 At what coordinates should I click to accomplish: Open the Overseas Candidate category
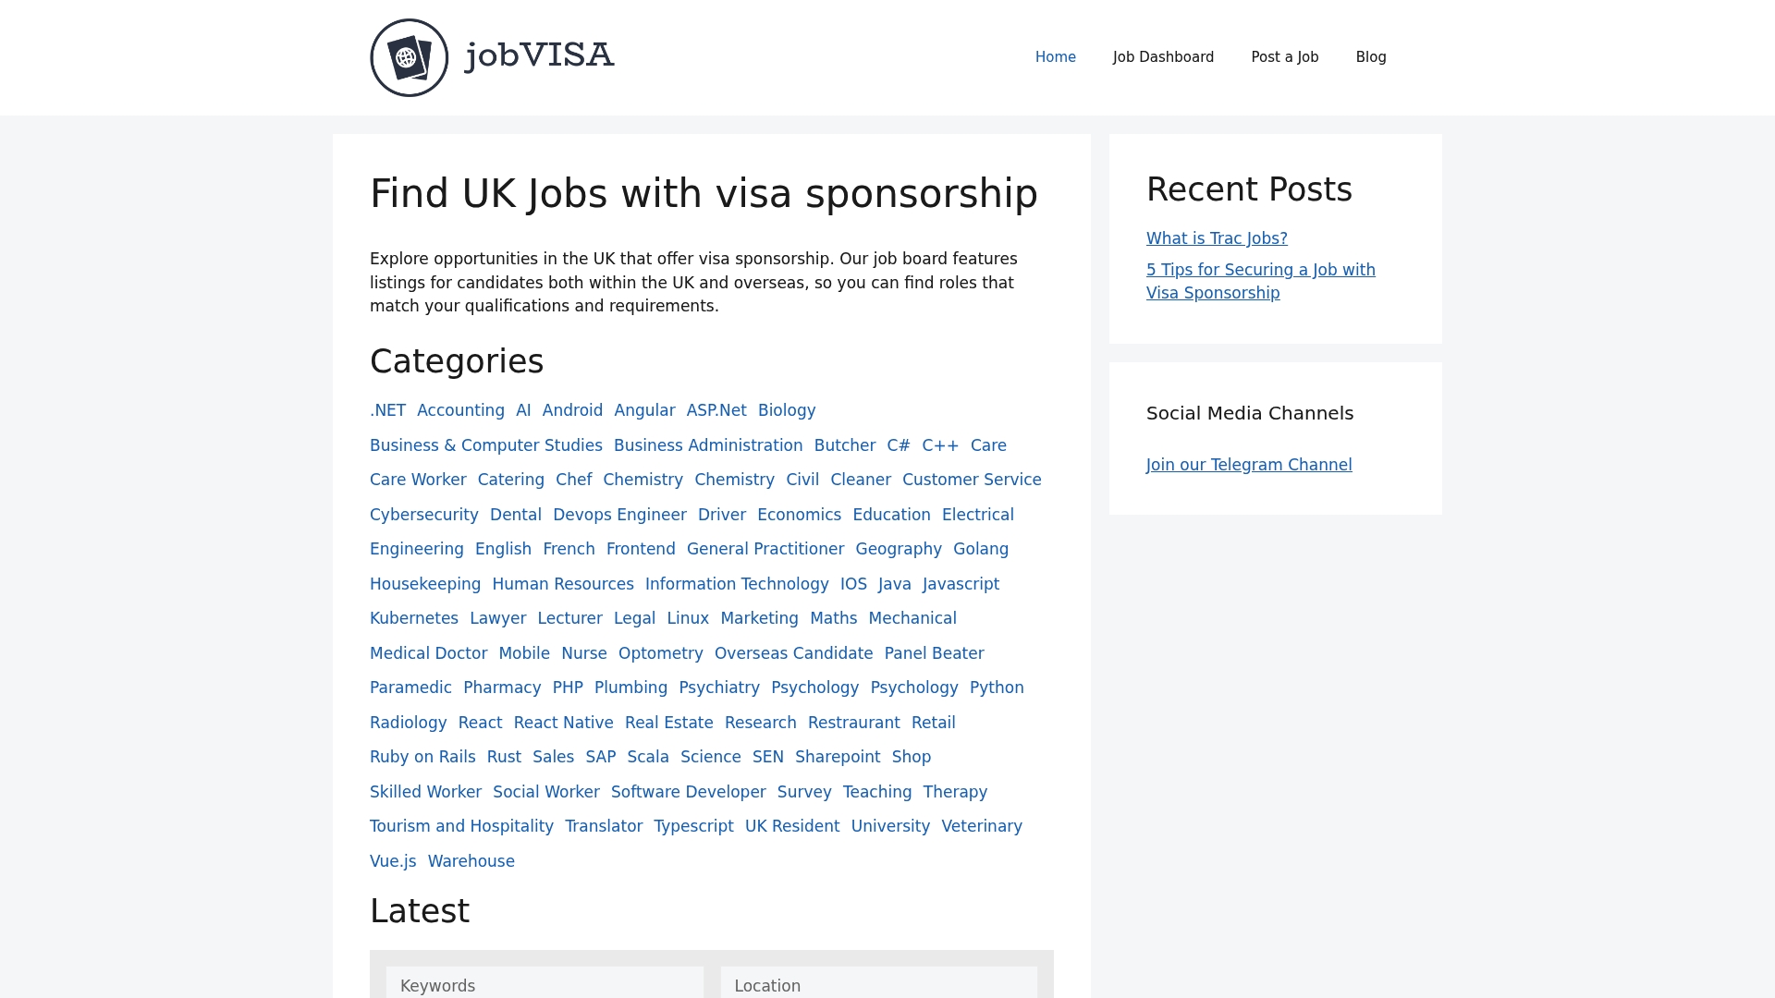point(793,653)
